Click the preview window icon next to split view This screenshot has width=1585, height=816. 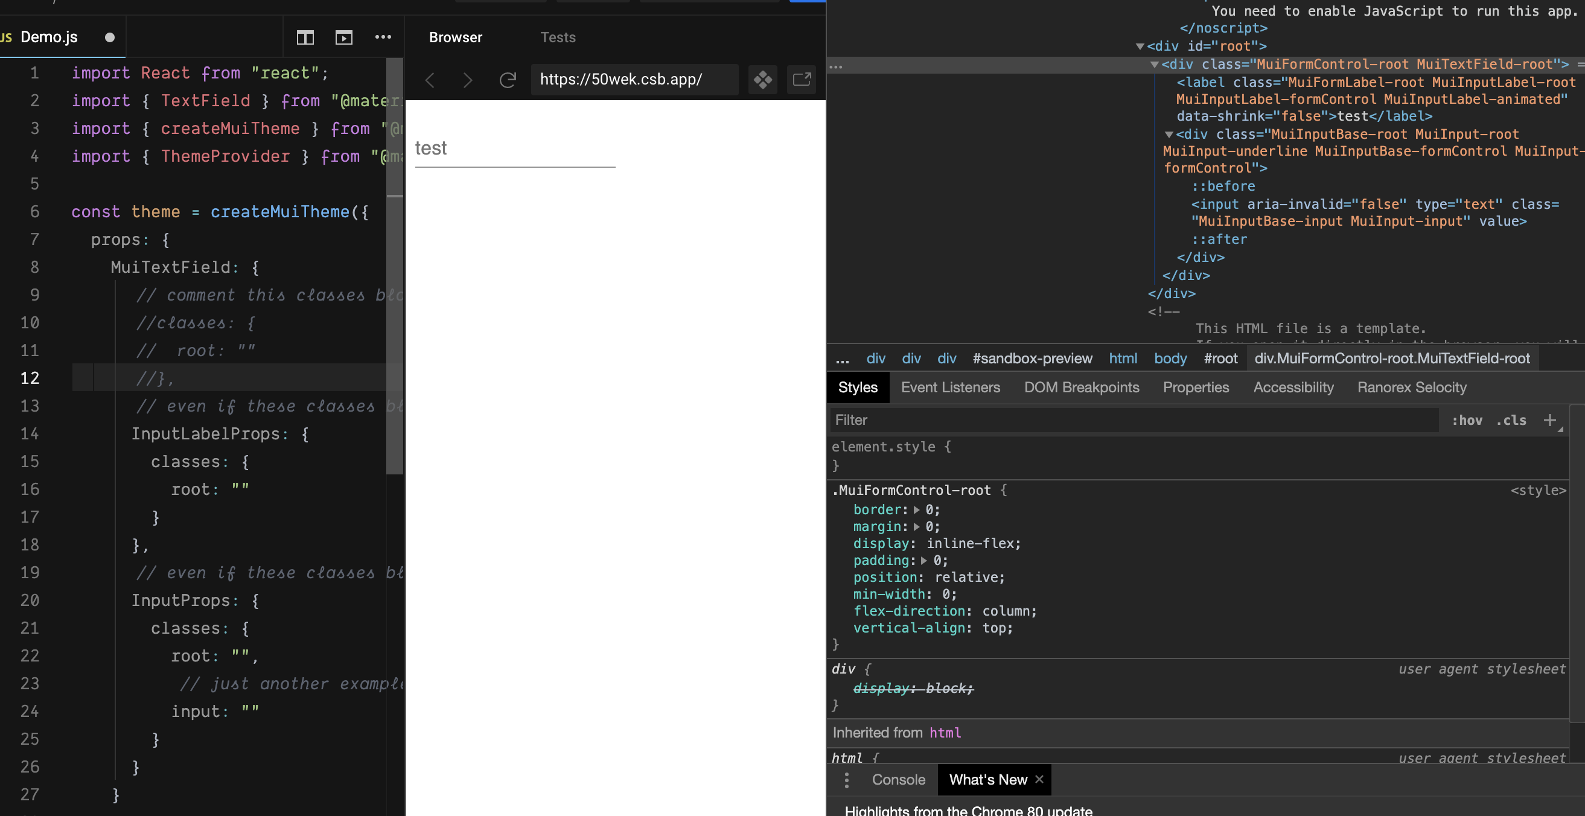tap(344, 37)
